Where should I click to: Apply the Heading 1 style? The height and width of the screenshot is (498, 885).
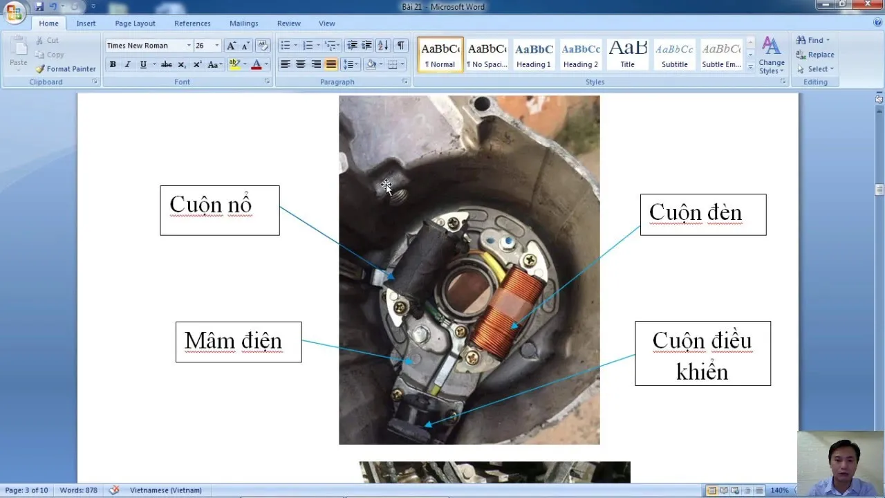pyautogui.click(x=533, y=55)
